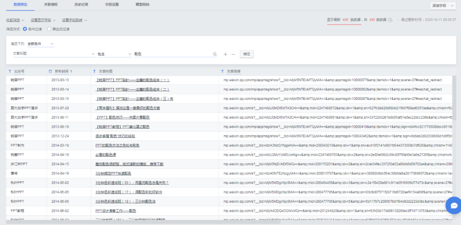Switch to the 模型结构 tab

coord(142,5)
